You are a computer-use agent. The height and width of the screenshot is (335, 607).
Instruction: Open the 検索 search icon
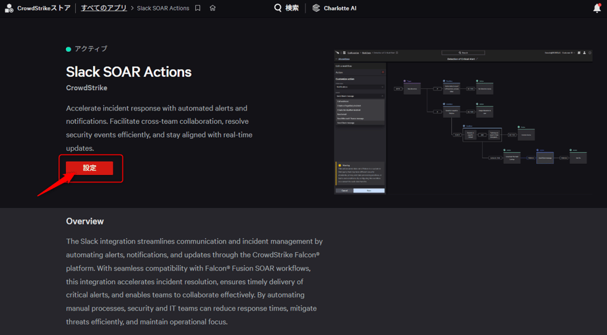click(278, 8)
